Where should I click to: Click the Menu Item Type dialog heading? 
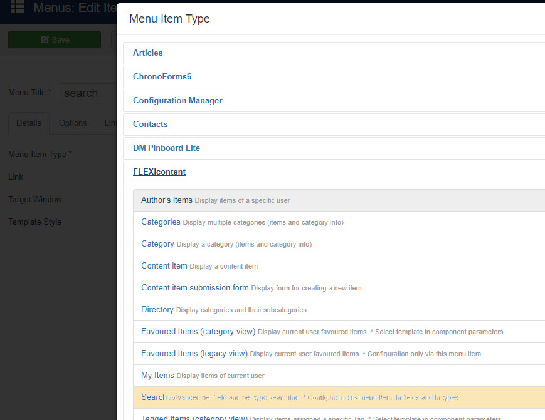tap(169, 19)
